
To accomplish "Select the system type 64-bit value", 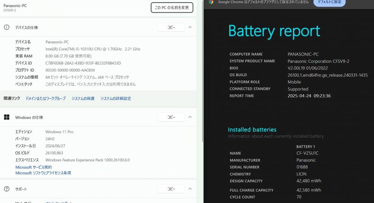I will [x=87, y=77].
